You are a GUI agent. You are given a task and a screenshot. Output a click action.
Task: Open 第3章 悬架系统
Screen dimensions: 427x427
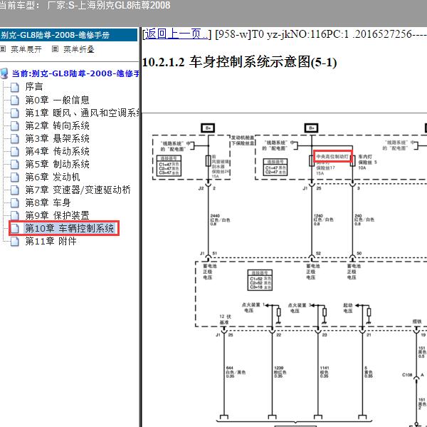[58, 138]
